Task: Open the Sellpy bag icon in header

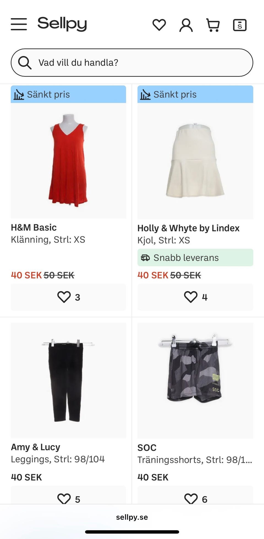Action: pyautogui.click(x=240, y=25)
